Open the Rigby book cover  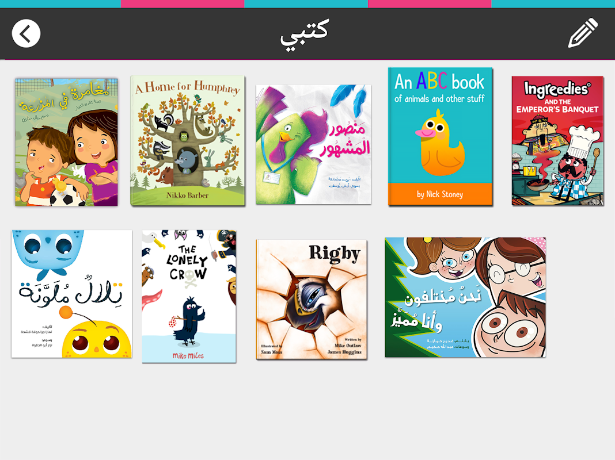click(x=312, y=300)
